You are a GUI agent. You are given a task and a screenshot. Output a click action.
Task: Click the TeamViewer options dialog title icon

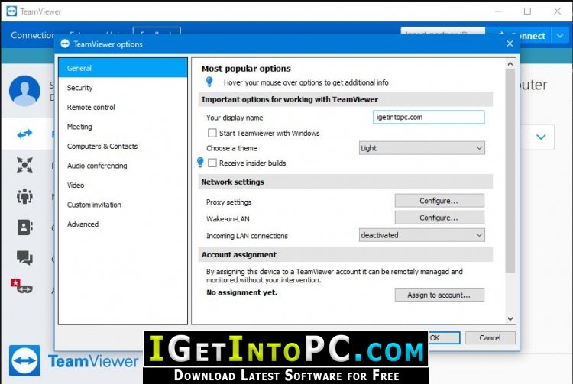pos(65,44)
